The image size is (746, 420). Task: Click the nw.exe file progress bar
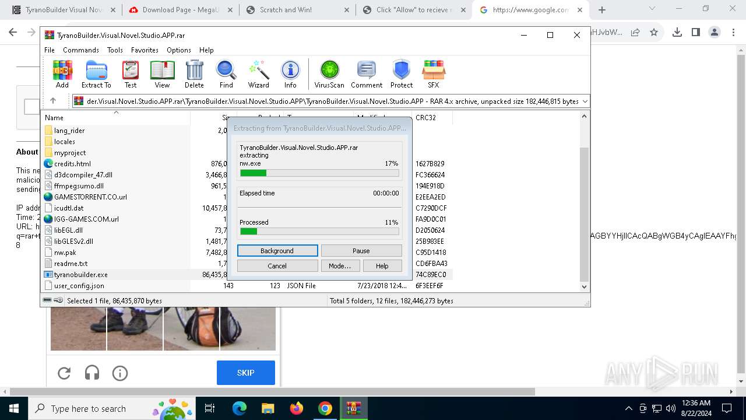319,173
